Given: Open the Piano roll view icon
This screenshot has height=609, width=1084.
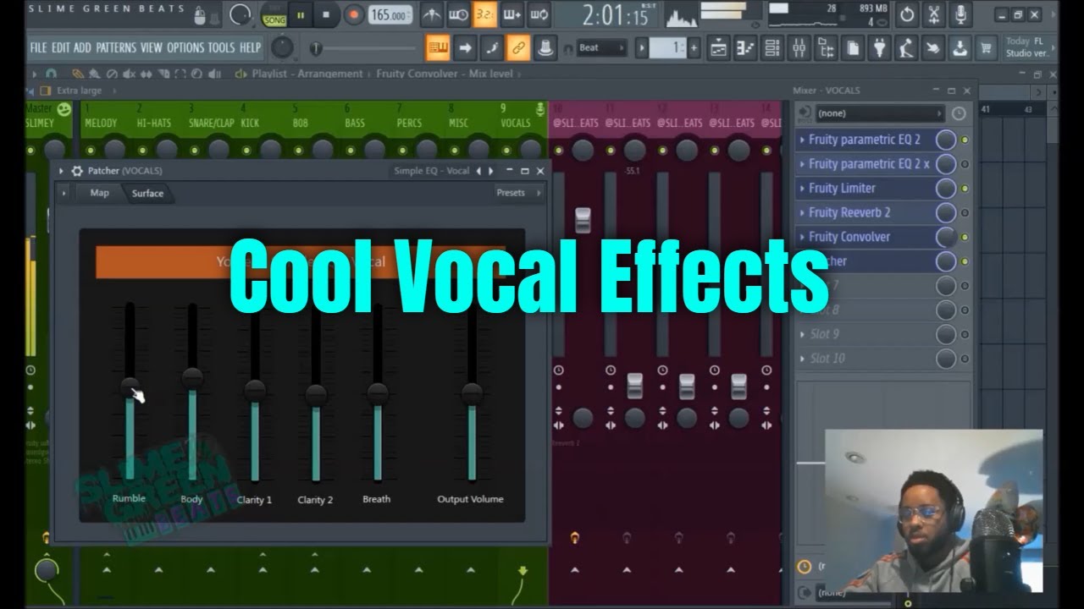Looking at the screenshot, I should point(746,48).
